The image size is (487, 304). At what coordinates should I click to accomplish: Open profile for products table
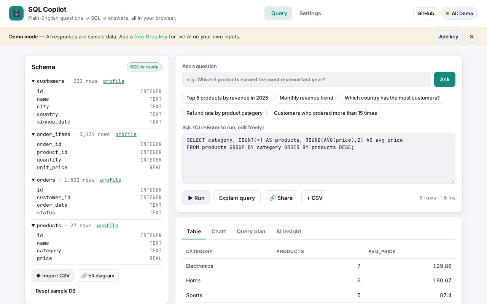(108, 226)
